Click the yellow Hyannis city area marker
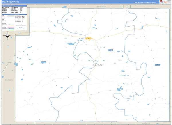Image resolution: width=172 pixels, height=125 pixels. point(89,38)
